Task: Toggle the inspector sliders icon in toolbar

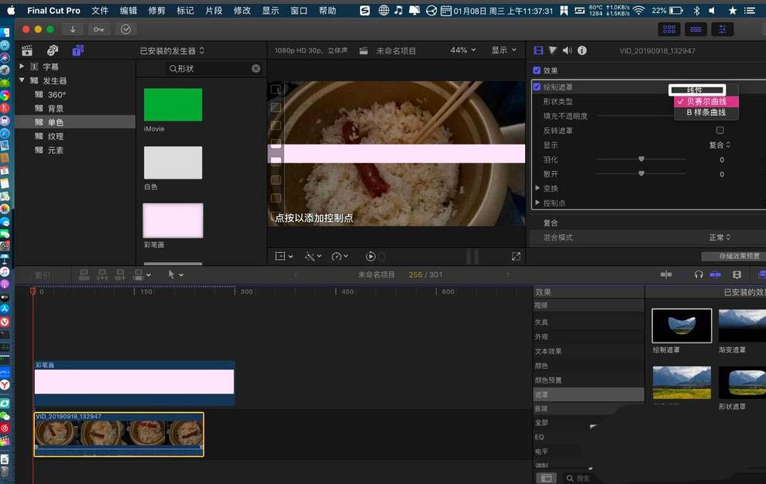Action: pyautogui.click(x=723, y=29)
